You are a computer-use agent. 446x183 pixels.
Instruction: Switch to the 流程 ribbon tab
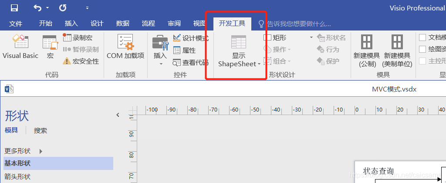pos(149,24)
